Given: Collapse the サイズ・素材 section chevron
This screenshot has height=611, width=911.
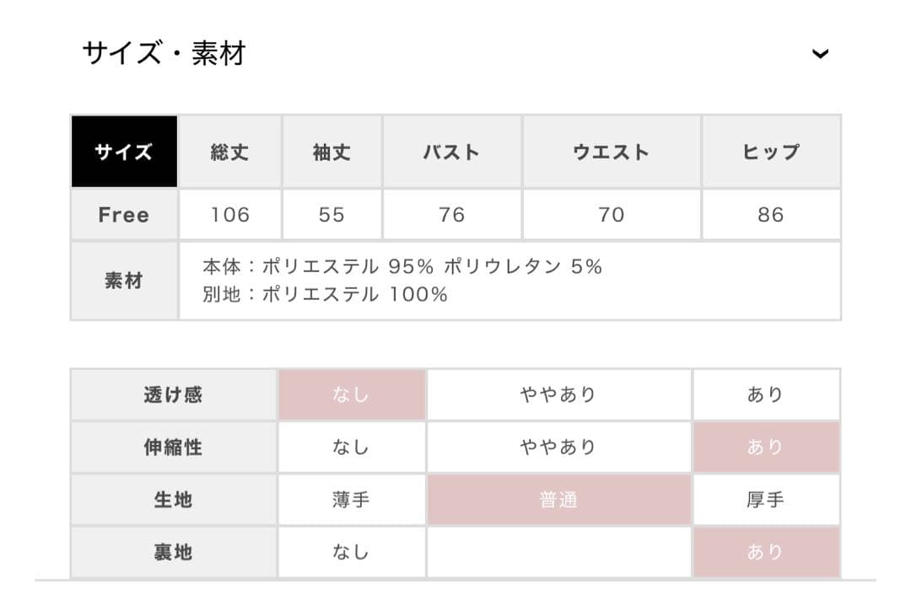Looking at the screenshot, I should tap(820, 54).
